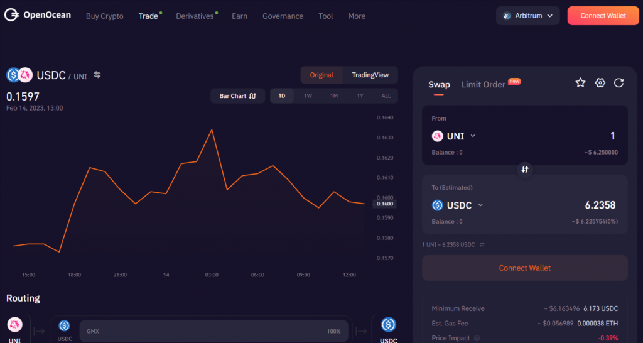Select the 1W timeframe
Viewport: 643px width, 343px height.
point(308,95)
